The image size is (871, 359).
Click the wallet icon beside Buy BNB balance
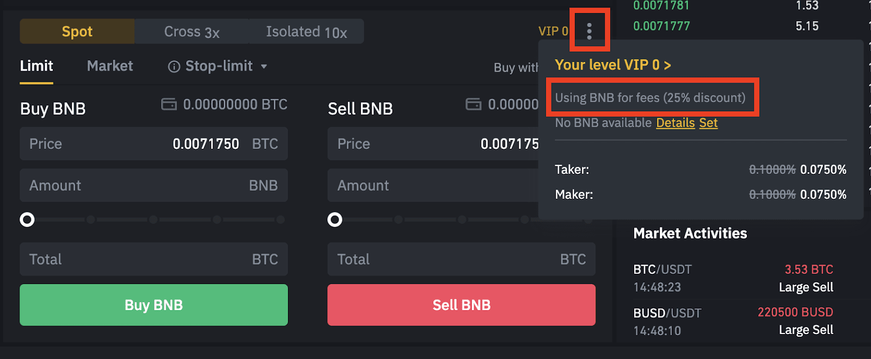(x=169, y=104)
